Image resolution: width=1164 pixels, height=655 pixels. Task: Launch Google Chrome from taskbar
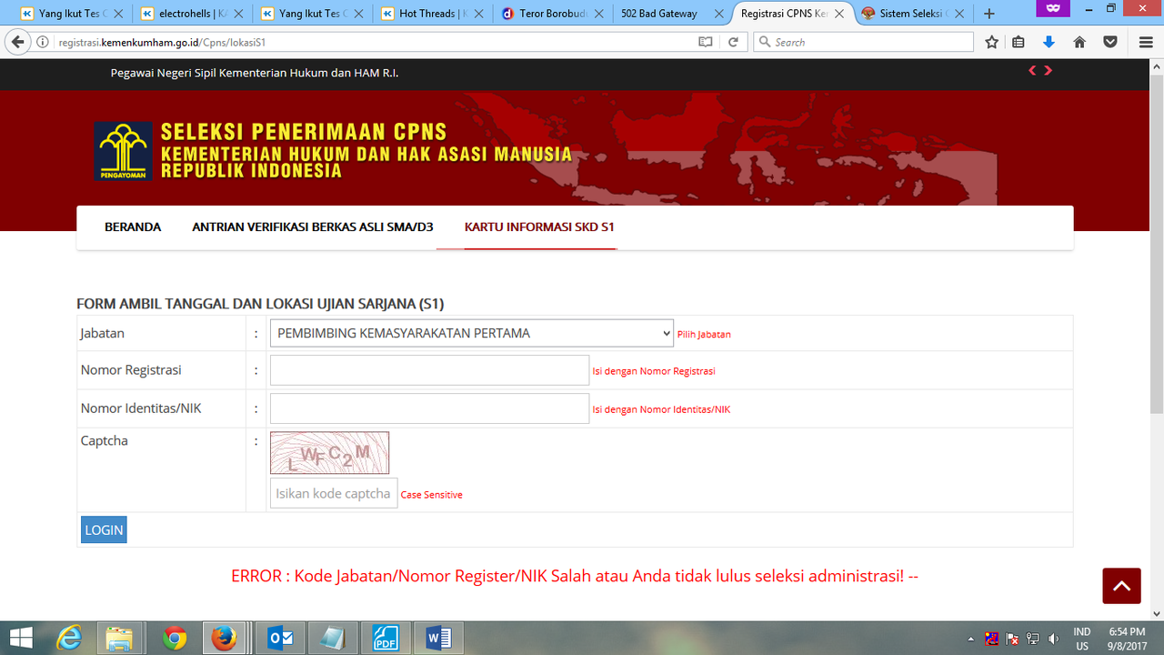(x=175, y=638)
